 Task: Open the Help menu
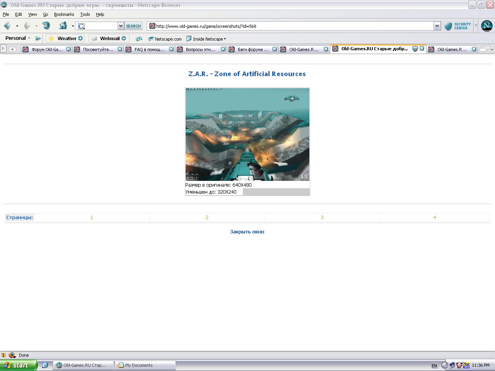pos(100,14)
